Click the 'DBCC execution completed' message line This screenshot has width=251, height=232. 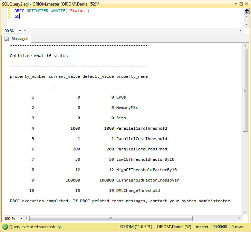[x=121, y=201]
